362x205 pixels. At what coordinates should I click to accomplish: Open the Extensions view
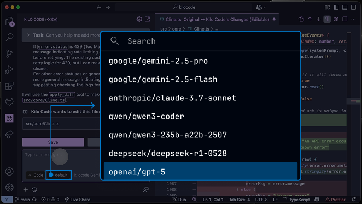tap(9, 86)
